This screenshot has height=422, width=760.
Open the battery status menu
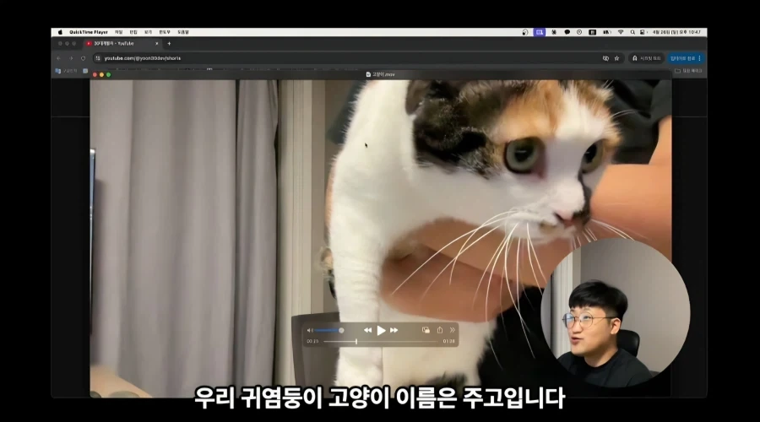point(607,32)
